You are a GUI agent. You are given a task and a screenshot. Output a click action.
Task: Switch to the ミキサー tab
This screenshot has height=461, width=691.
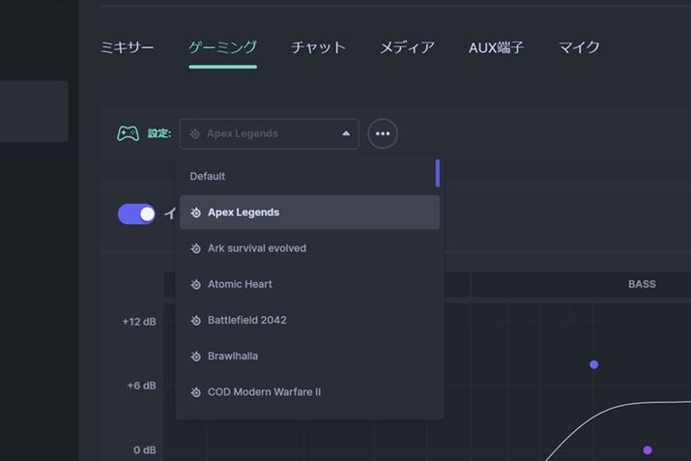pos(127,47)
